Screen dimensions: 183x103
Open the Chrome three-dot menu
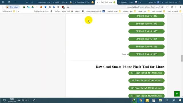click(3, 7)
